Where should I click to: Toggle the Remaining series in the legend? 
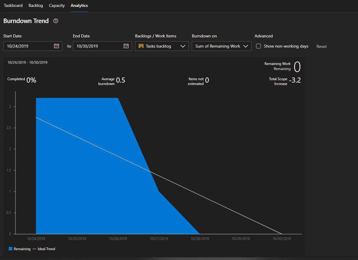[19, 249]
